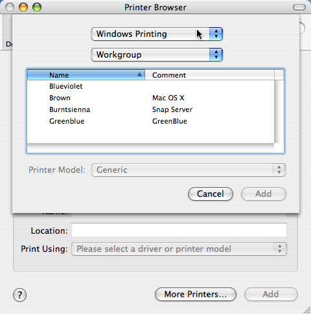This screenshot has width=311, height=314.
Task: Click the round help question mark button
Action: [x=19, y=295]
